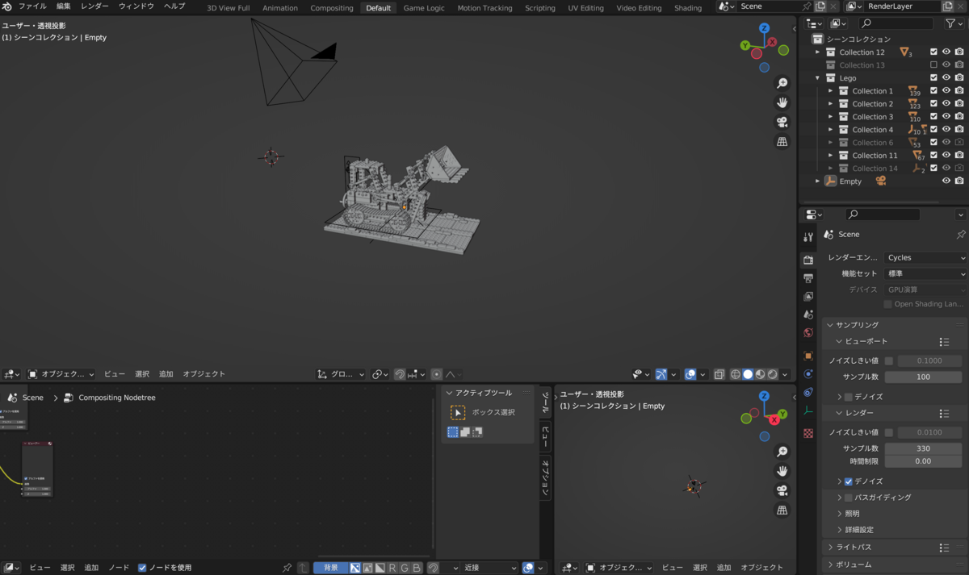Open the Render properties tab icon
Screen dimensions: 969x575
tap(808, 260)
